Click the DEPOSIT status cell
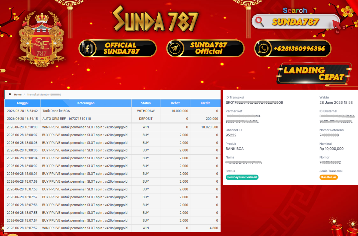 [146, 119]
